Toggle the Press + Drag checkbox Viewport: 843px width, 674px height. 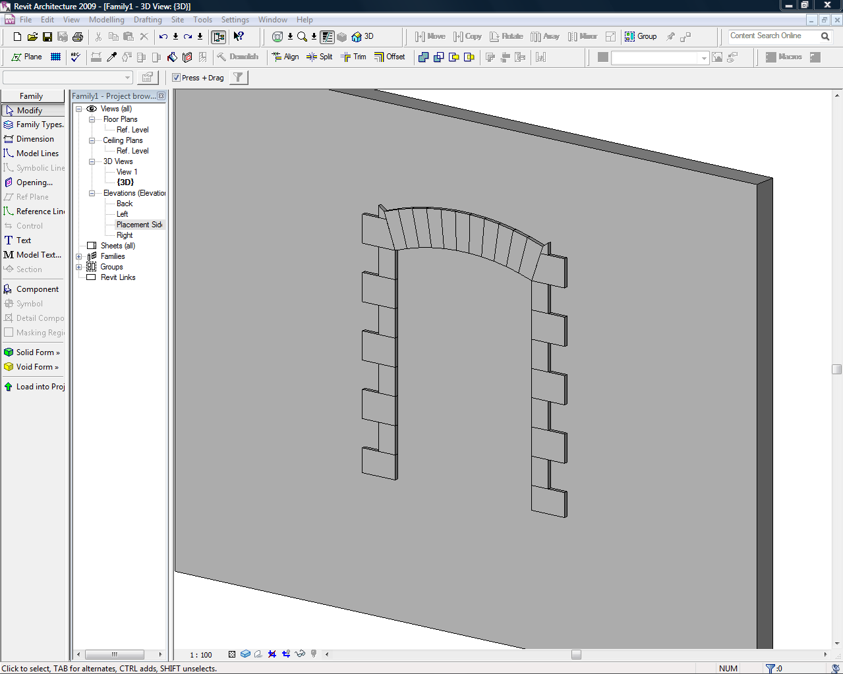coord(177,78)
